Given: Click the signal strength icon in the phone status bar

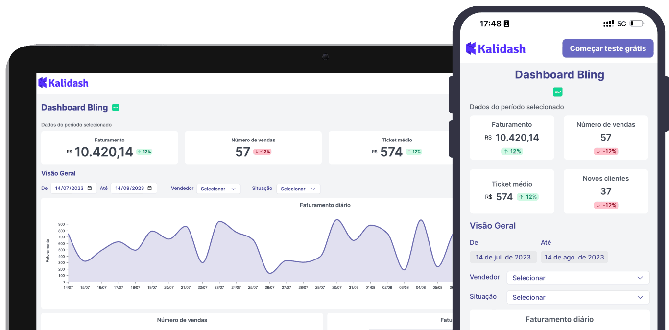Looking at the screenshot, I should (609, 24).
